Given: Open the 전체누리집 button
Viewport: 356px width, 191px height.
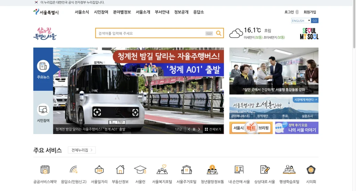Looking at the screenshot, I should pos(82,150).
